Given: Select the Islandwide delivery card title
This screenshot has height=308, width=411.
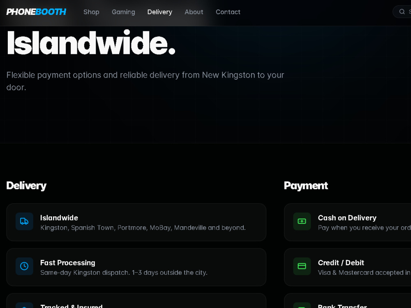Looking at the screenshot, I should (x=59, y=218).
